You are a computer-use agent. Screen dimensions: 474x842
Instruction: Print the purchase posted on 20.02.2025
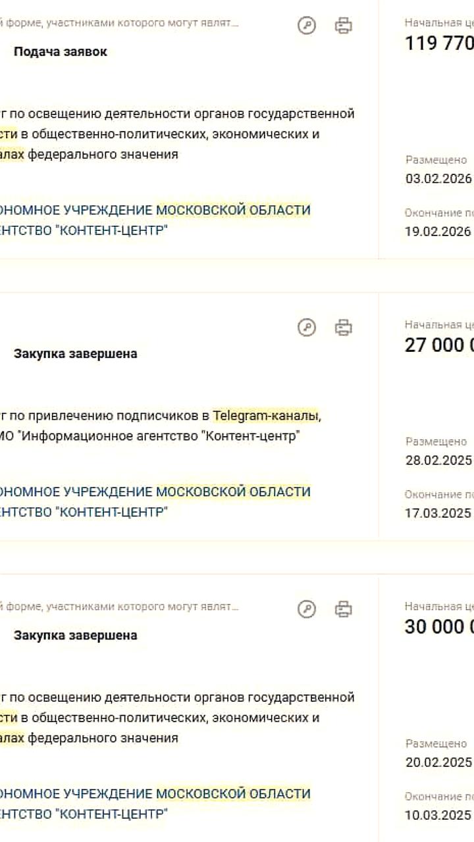[342, 608]
